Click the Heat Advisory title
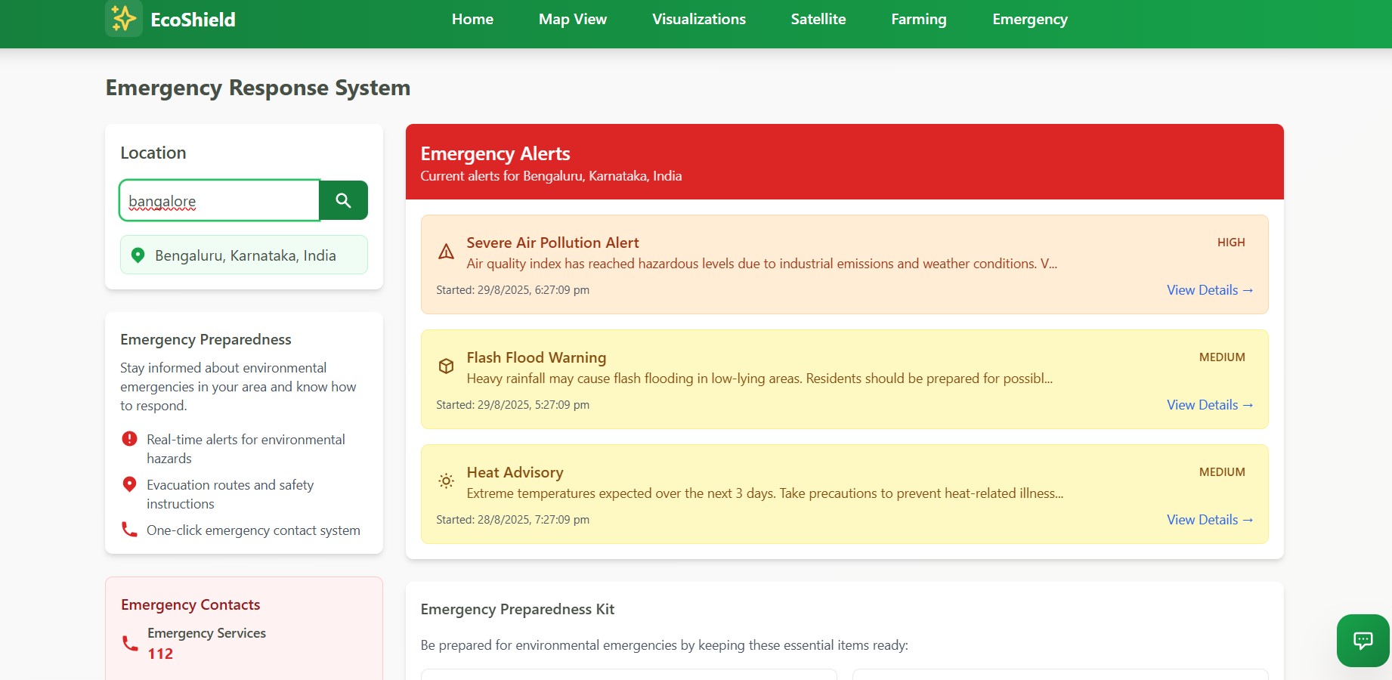 (515, 472)
